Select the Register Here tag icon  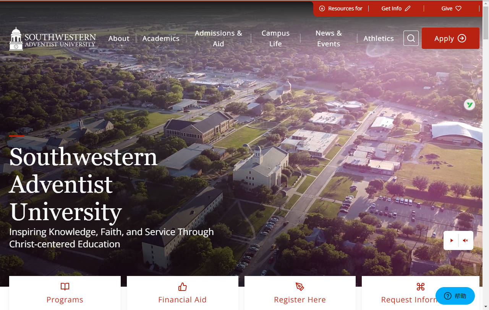pyautogui.click(x=300, y=287)
